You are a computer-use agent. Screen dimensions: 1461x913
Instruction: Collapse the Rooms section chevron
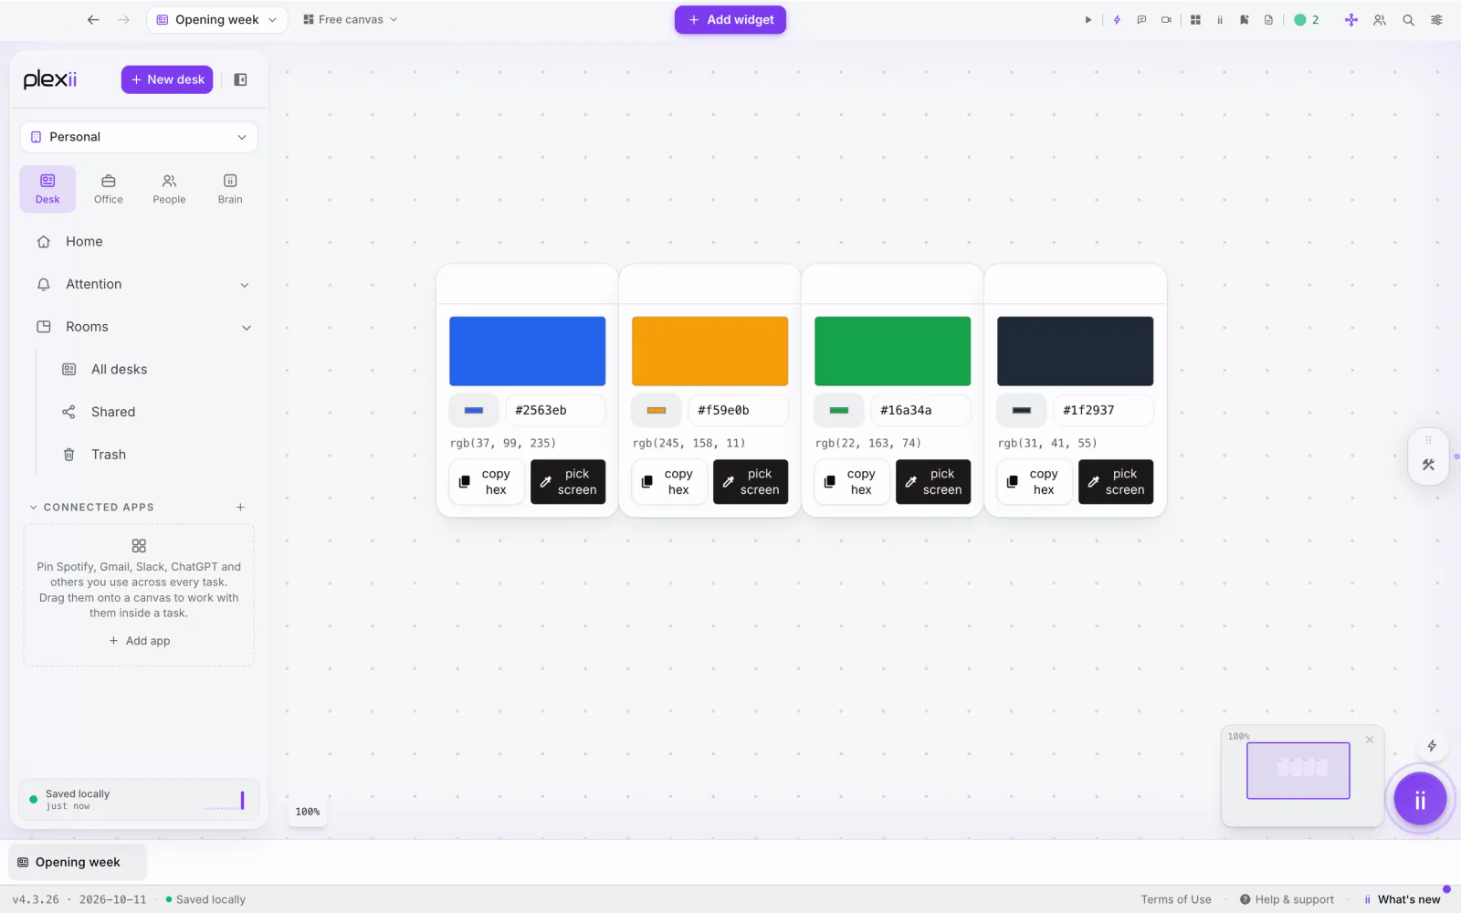(x=246, y=327)
